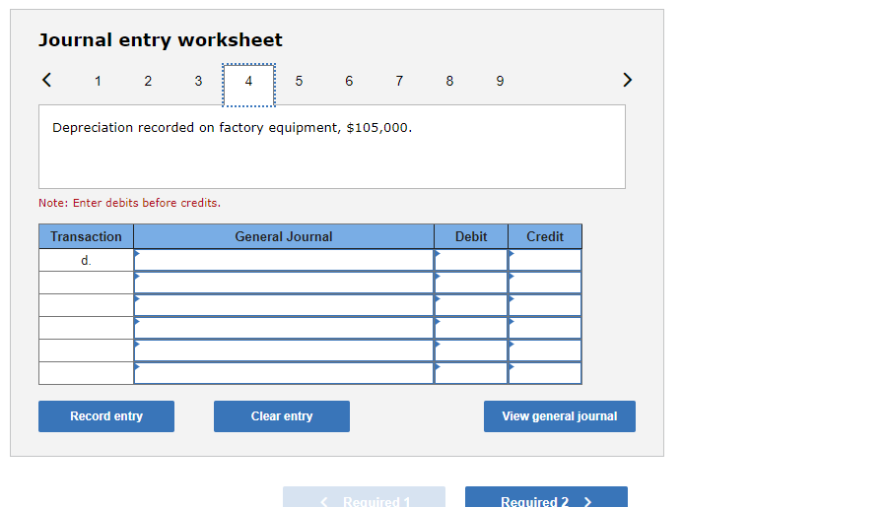Click the Credit field in row d.
The image size is (887, 507).
tap(545, 260)
